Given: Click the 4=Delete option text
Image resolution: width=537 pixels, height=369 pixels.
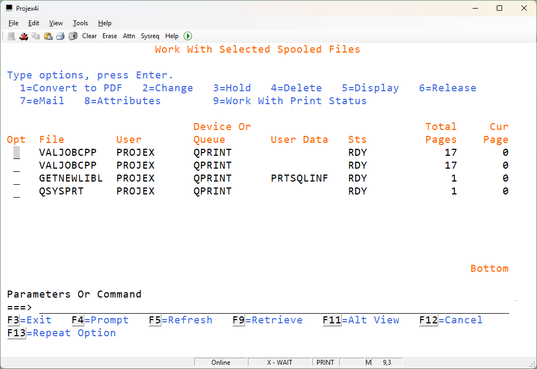Looking at the screenshot, I should point(296,88).
